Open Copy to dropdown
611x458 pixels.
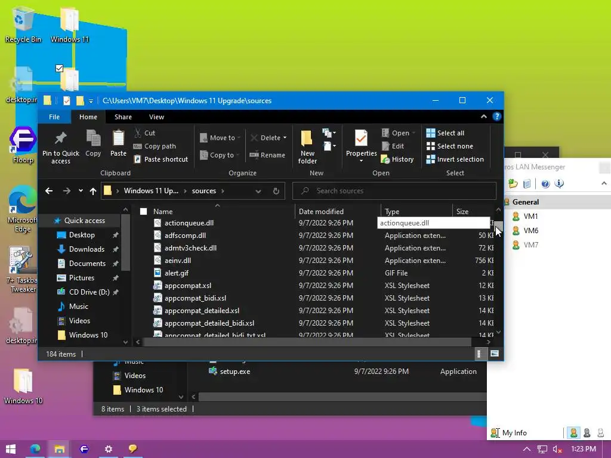220,155
